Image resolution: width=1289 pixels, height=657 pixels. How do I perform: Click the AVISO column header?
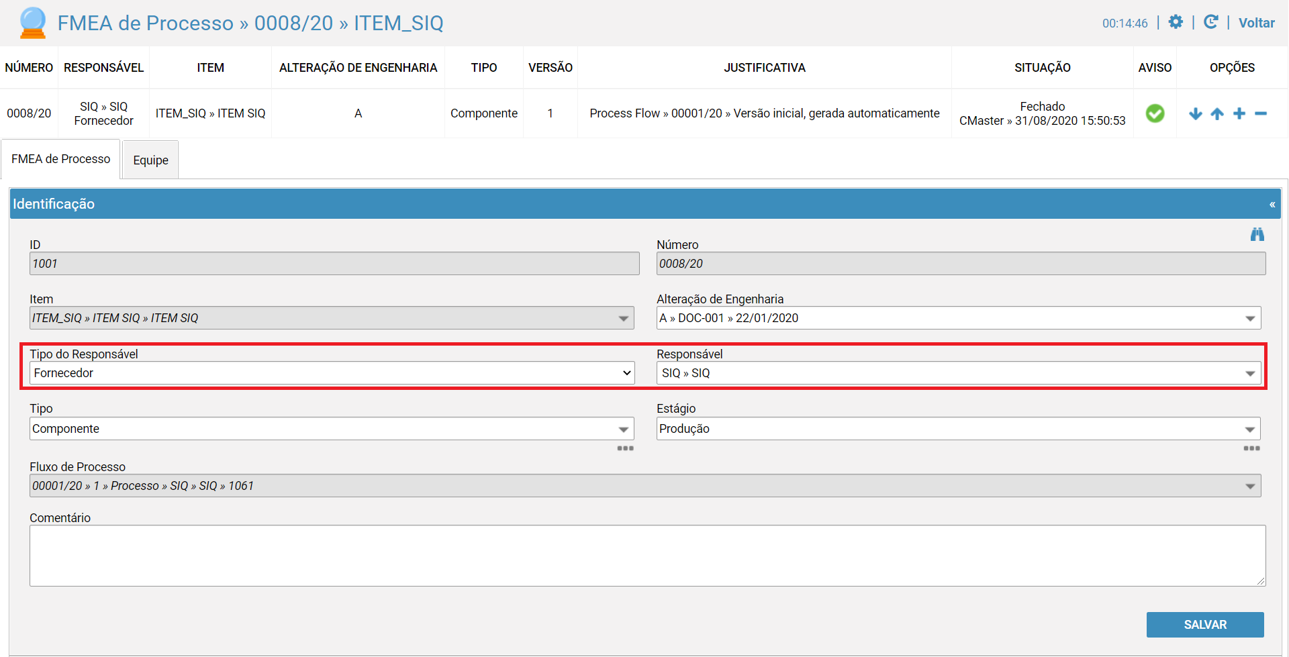(1155, 68)
